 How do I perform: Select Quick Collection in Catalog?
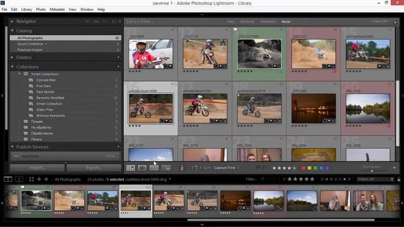coord(66,44)
